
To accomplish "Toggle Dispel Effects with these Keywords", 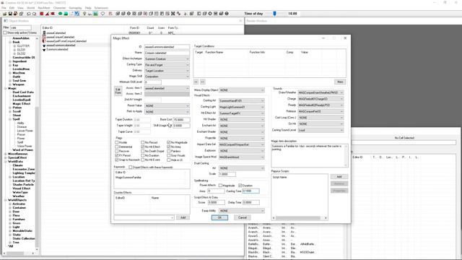I will click(131, 168).
